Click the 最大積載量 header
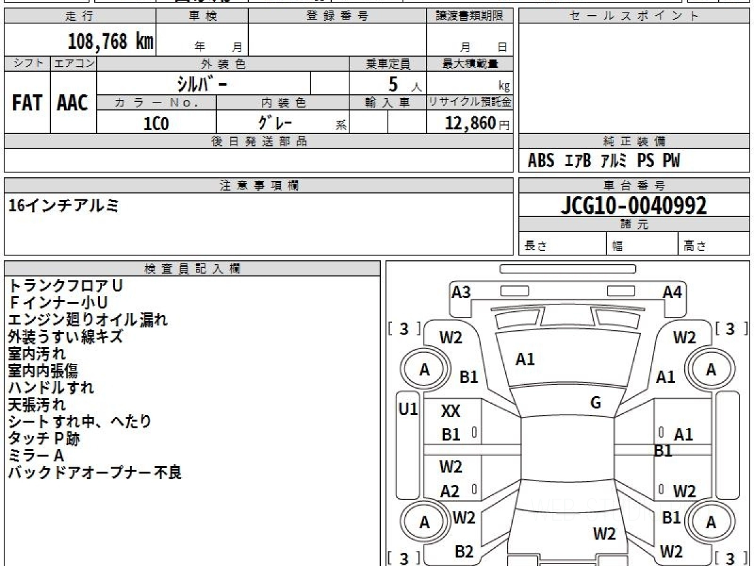 pos(469,64)
